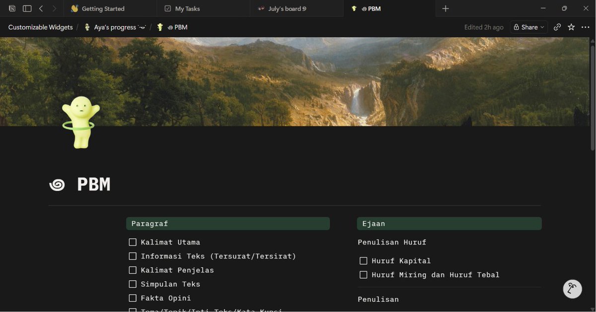596x312 pixels.
Task: Open the Notion home icon
Action: 12,8
